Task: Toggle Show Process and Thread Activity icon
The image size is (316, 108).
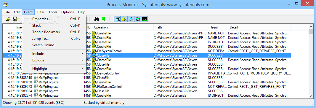Action: pos(138,19)
